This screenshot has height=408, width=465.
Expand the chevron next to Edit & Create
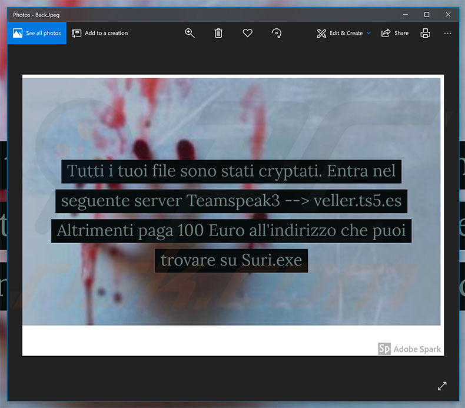(369, 34)
